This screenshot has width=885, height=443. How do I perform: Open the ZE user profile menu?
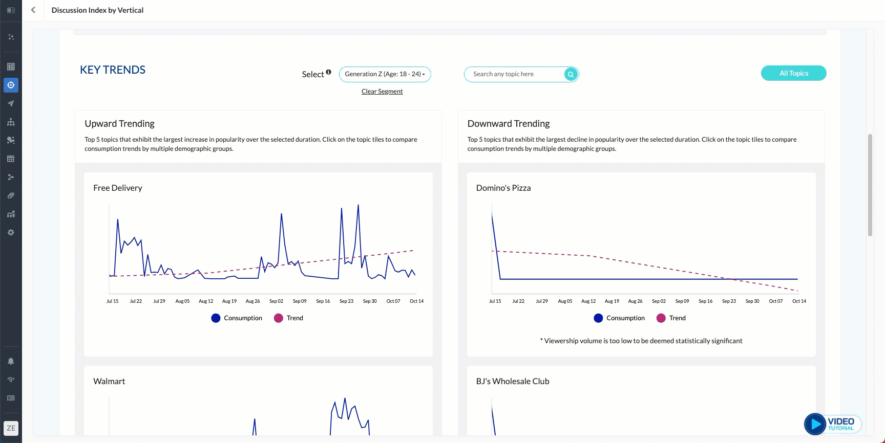(11, 428)
